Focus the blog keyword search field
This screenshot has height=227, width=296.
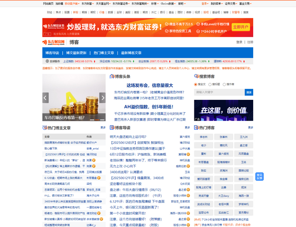pyautogui.click(x=219, y=92)
